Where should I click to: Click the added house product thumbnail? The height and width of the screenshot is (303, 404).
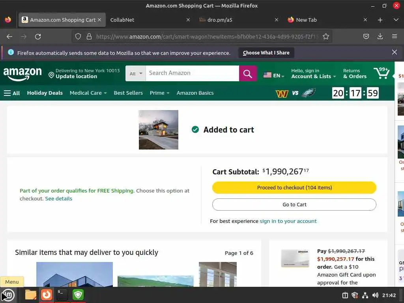pyautogui.click(x=159, y=129)
